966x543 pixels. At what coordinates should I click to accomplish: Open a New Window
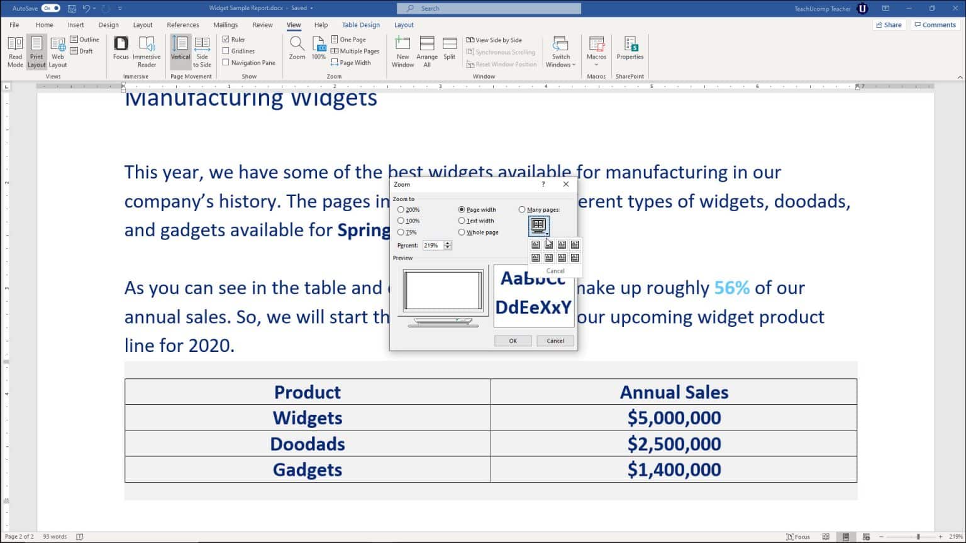point(402,52)
